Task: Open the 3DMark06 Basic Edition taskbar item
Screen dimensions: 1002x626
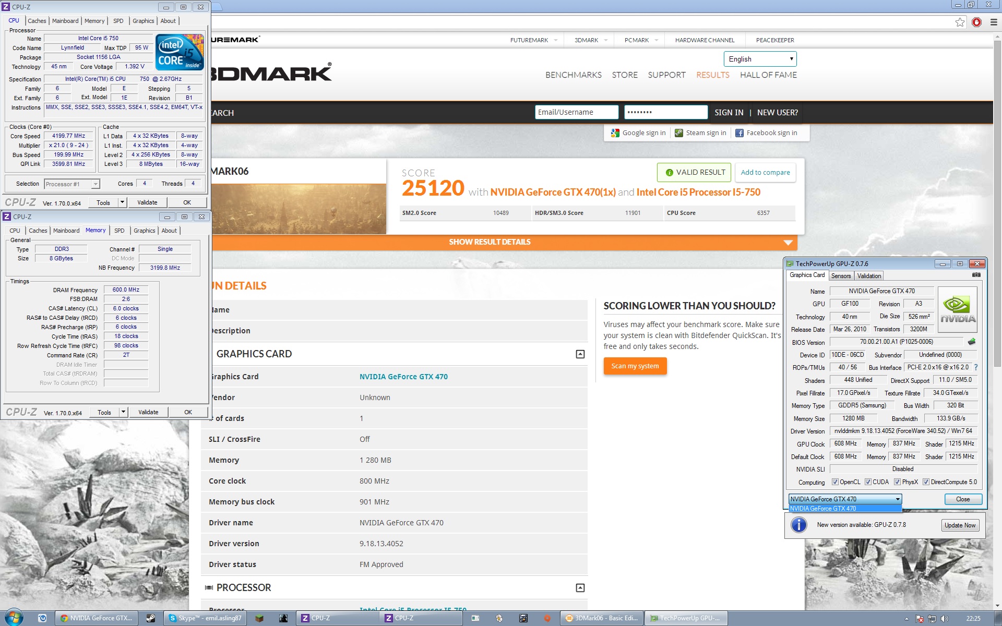Action: pyautogui.click(x=602, y=618)
